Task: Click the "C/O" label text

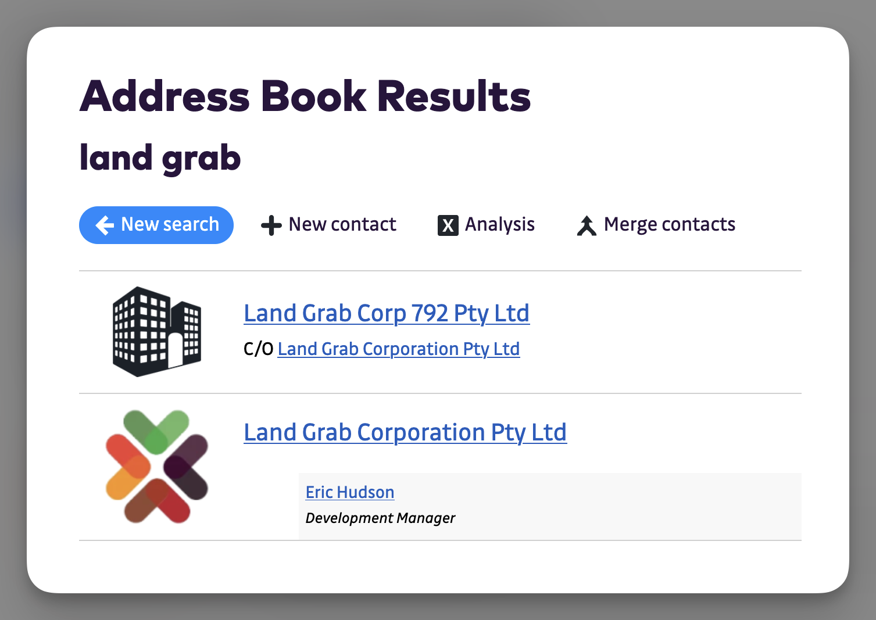Action: [x=258, y=349]
